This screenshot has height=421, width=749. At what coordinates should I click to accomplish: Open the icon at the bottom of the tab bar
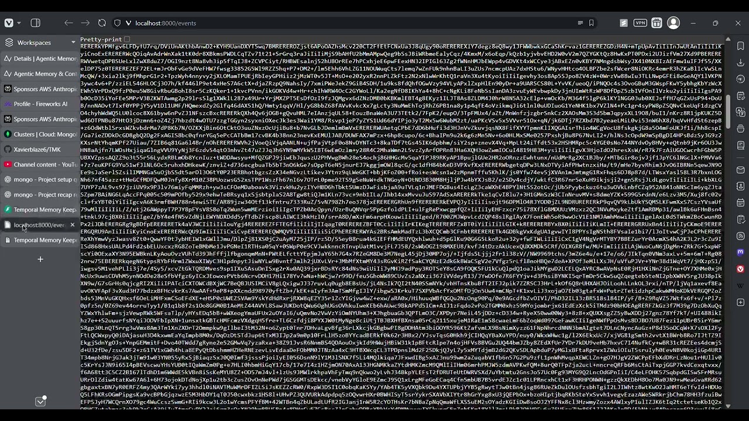pos(40,401)
